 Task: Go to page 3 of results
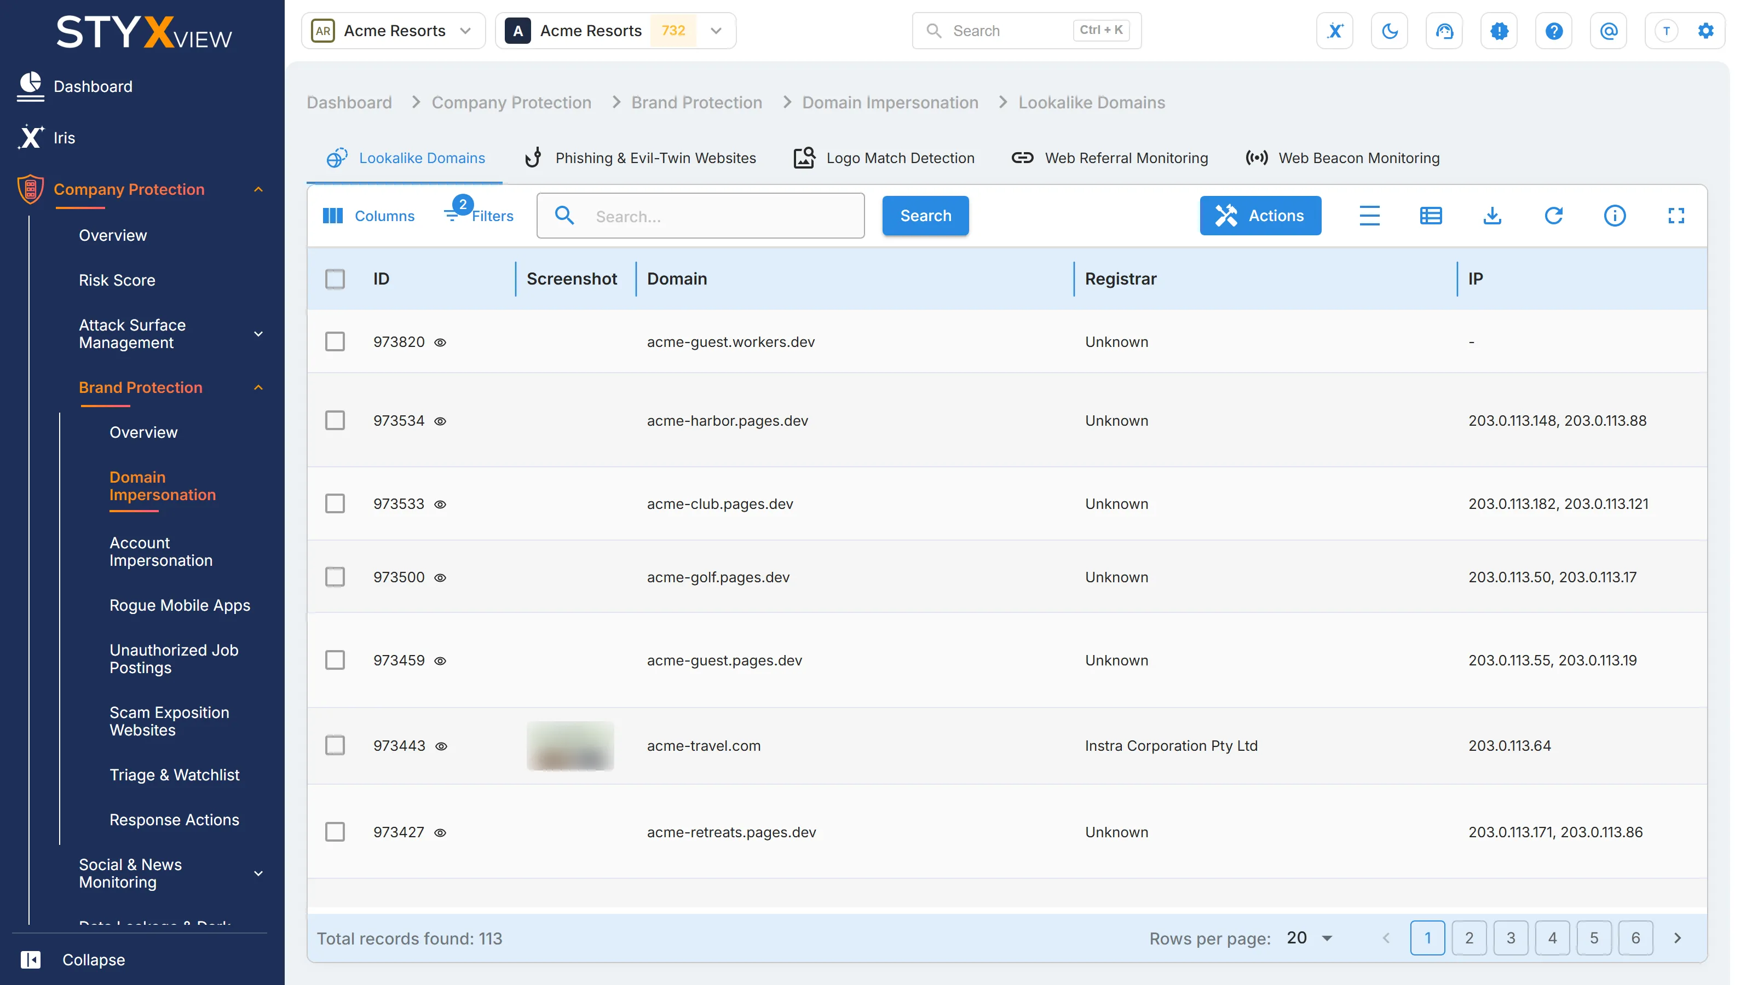point(1511,937)
